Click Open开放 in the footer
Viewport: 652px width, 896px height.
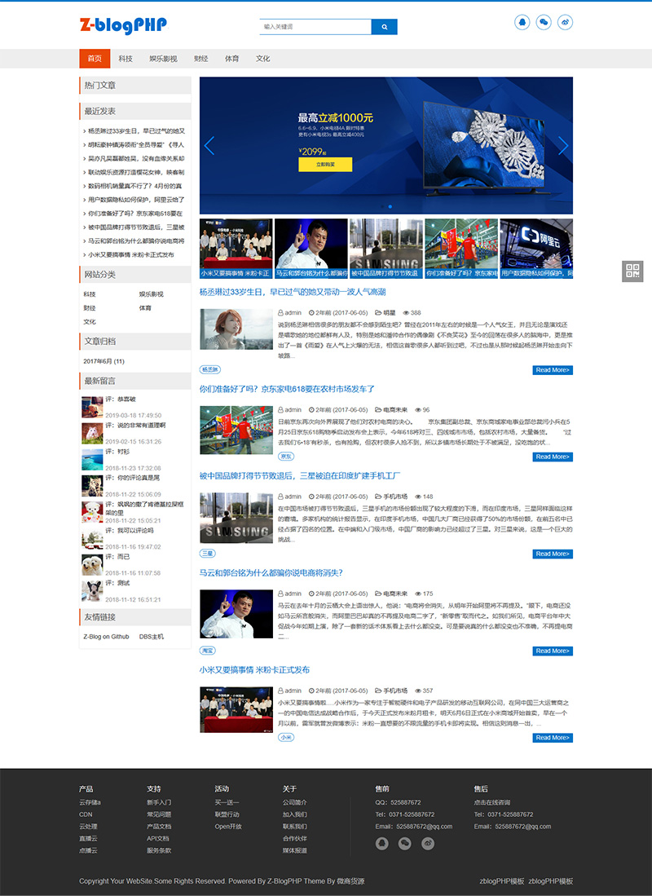228,826
